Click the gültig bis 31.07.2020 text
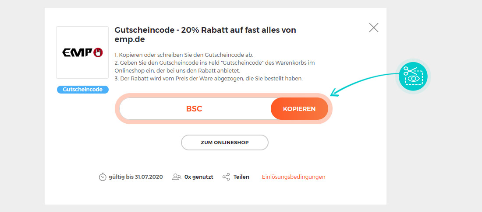Screen dimensions: 482x212 point(136,177)
